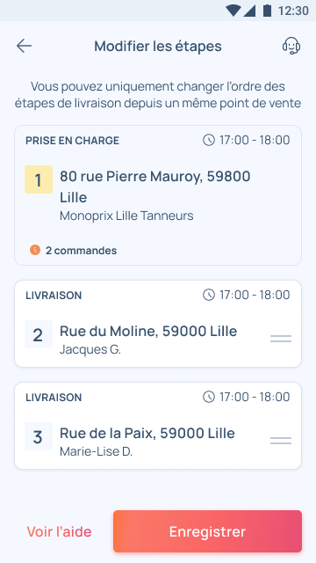Viewport: 316px width, 563px height.
Task: Tap the drag handle for Rue de la Paix
Action: pyautogui.click(x=281, y=441)
